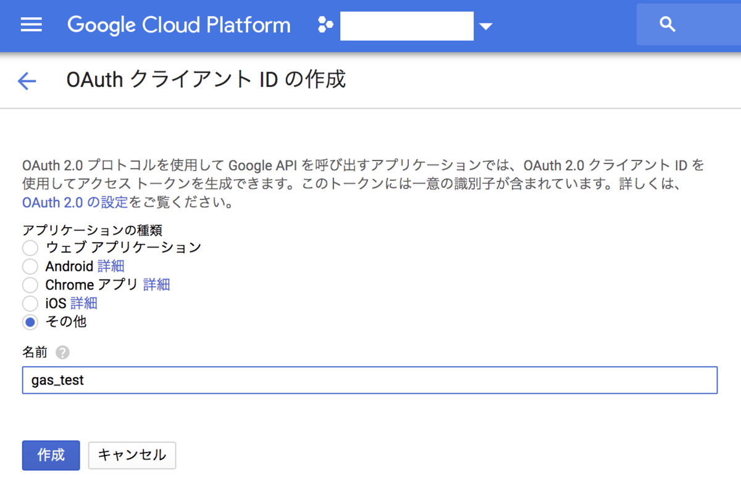741x503 pixels.
Task: Open the project name selector box
Action: [x=407, y=26]
